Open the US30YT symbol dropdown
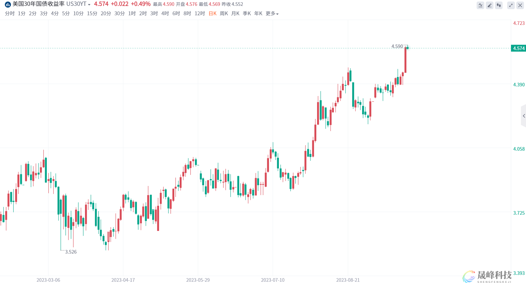Viewport: 526px width, 283px height. (89, 5)
